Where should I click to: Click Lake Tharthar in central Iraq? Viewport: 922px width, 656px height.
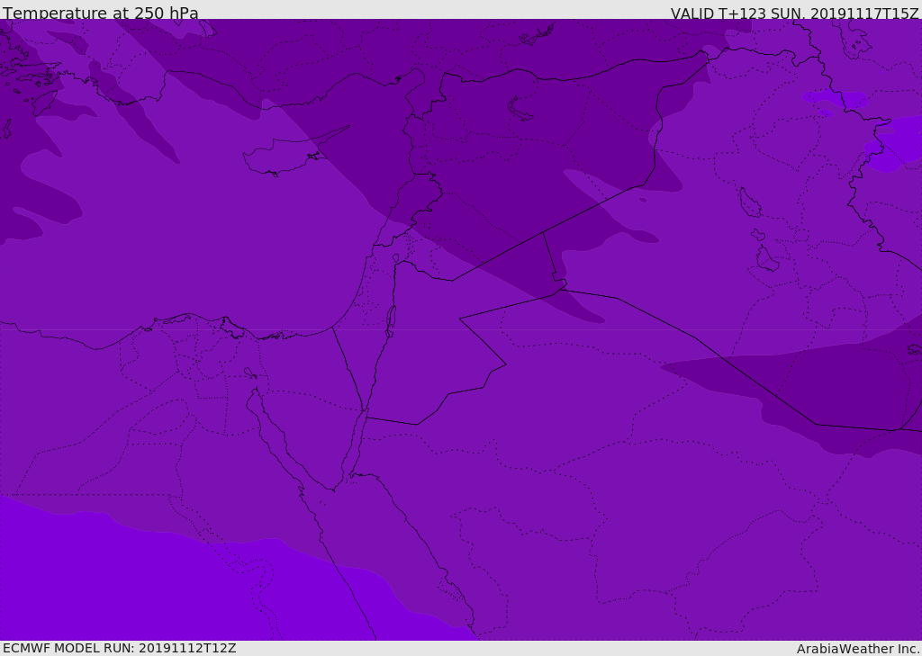click(749, 202)
